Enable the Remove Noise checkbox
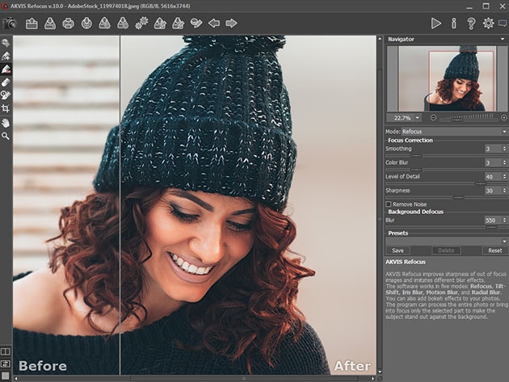Viewport: 509px width, 382px height. (389, 204)
